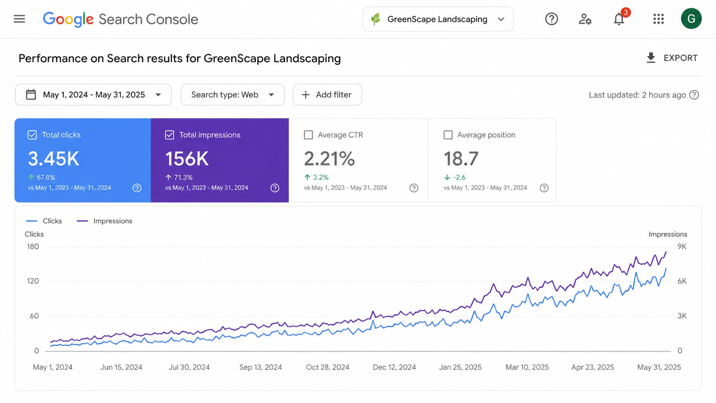Open Google apps grid launcher
The height and width of the screenshot is (403, 716).
point(659,19)
